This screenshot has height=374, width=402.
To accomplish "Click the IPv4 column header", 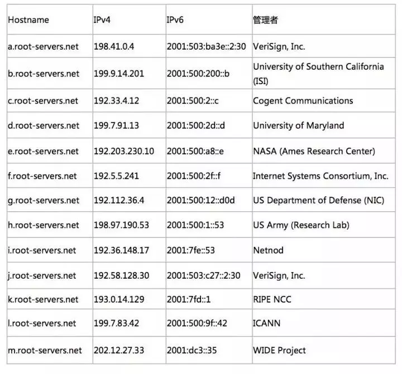I will pyautogui.click(x=103, y=20).
